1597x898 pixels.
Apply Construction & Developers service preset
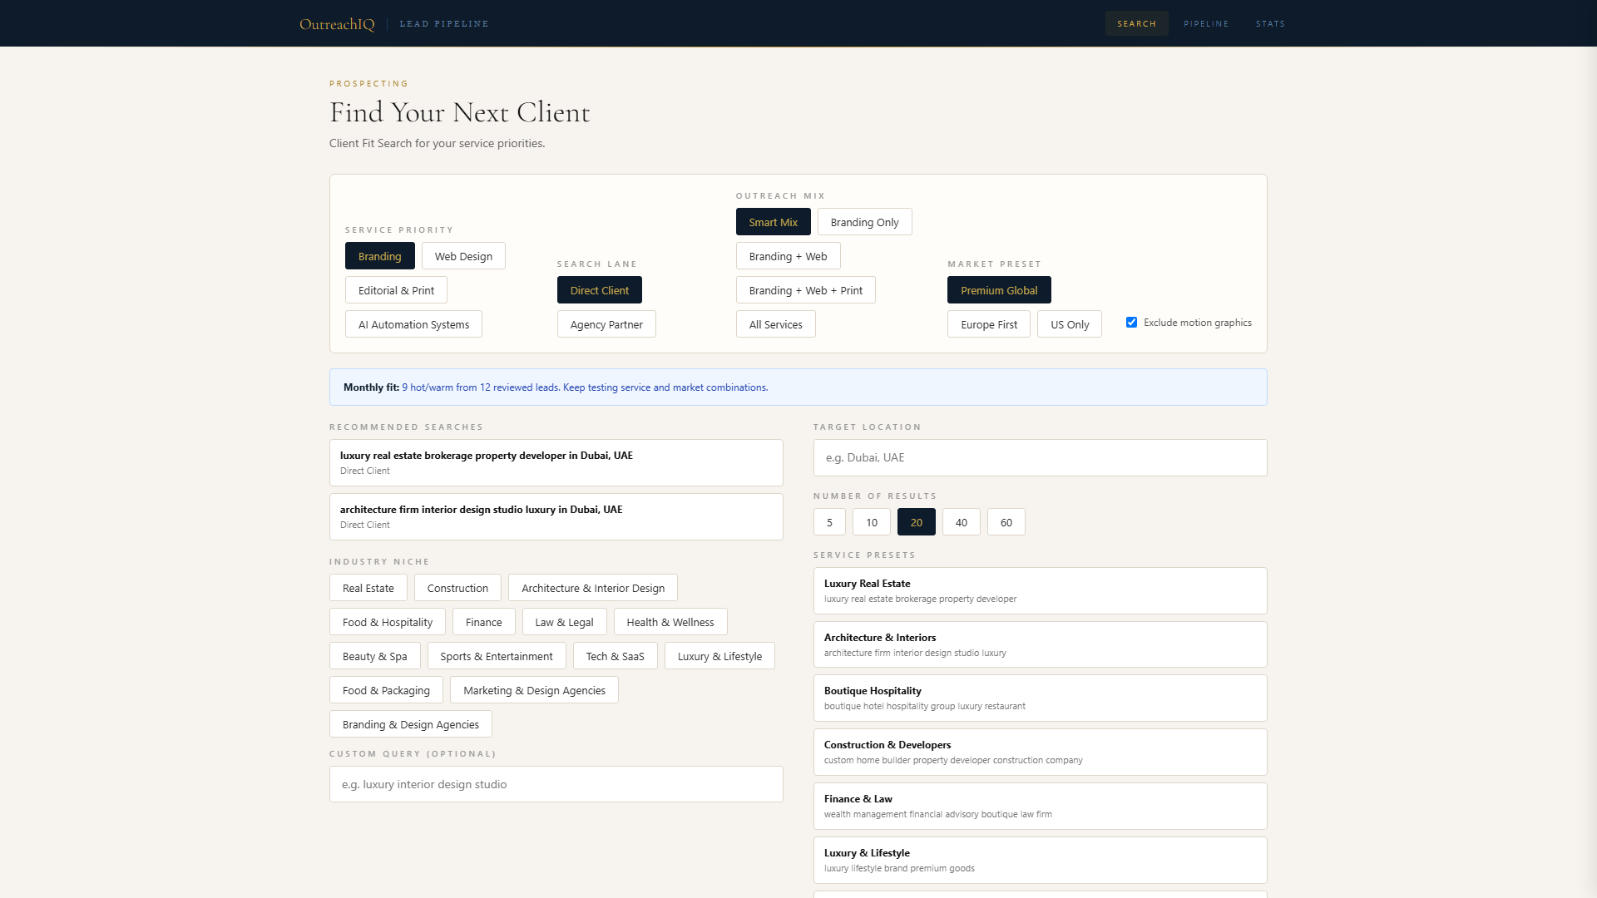1040,752
